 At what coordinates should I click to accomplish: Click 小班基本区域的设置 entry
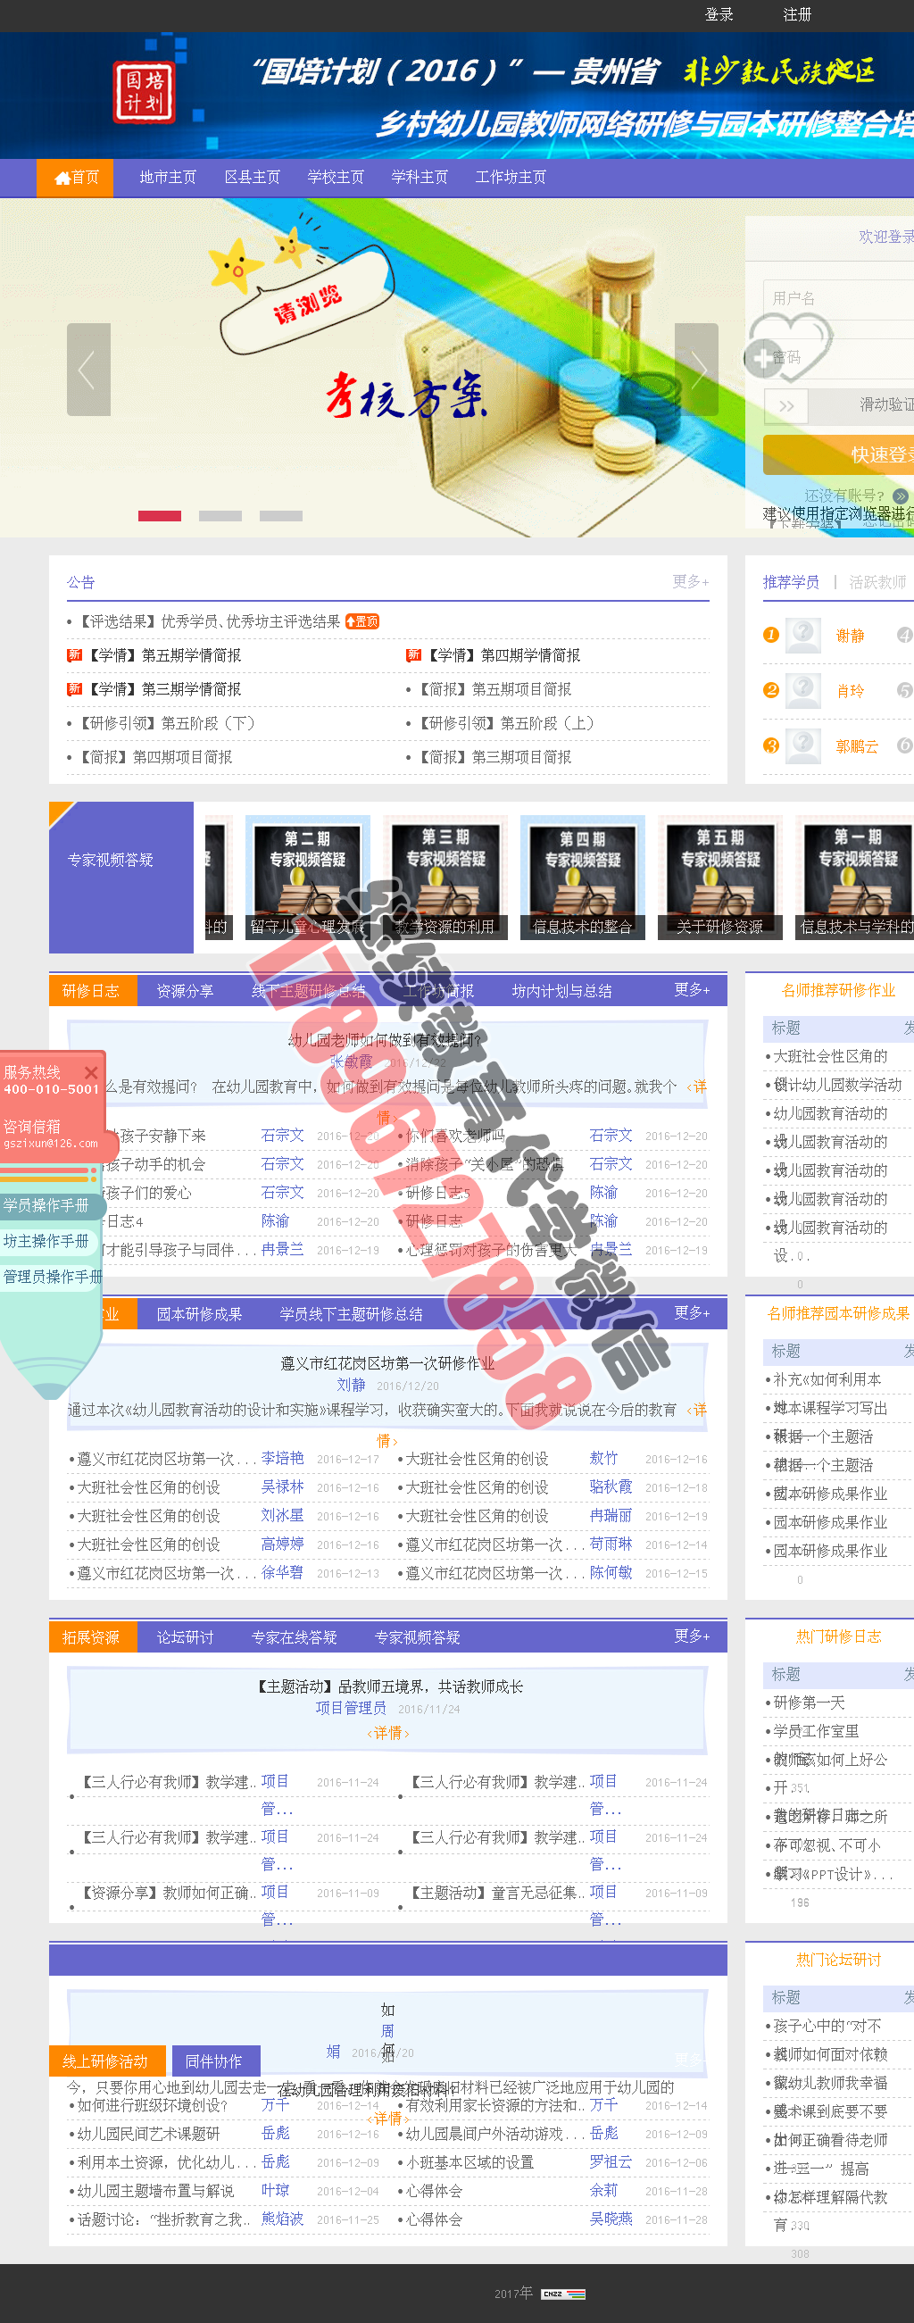coord(469,2162)
